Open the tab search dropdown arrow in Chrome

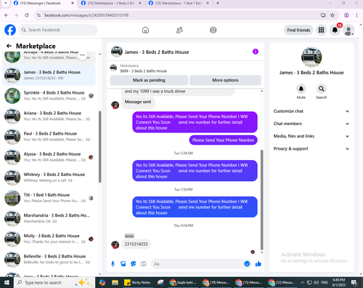(5, 3)
